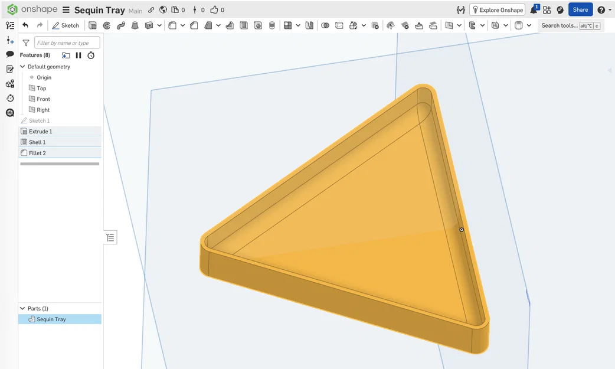Click the thumbs-up likes icon
This screenshot has width=615, height=369.
pos(214,10)
